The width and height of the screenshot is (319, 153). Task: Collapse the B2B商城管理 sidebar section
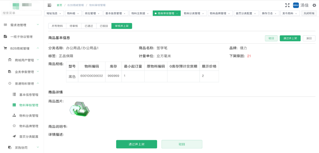click(38, 48)
